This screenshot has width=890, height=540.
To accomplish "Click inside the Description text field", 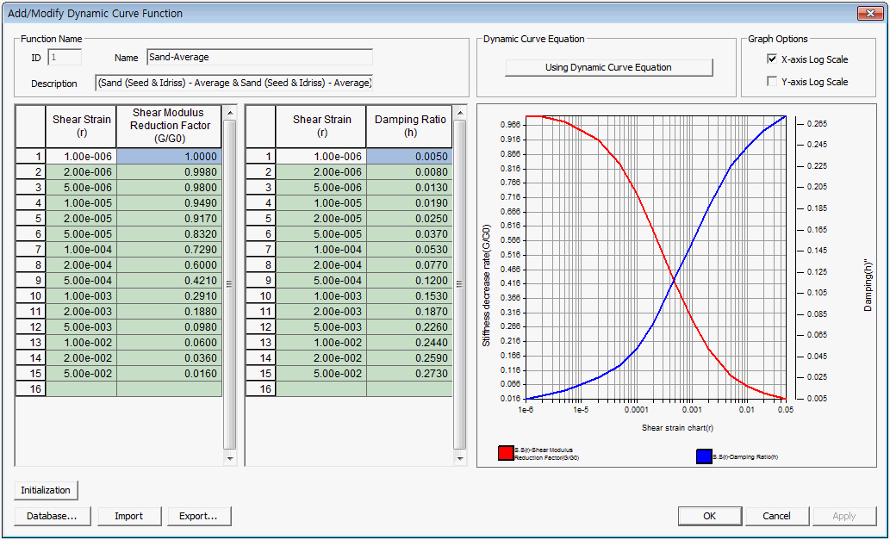I will (x=233, y=83).
